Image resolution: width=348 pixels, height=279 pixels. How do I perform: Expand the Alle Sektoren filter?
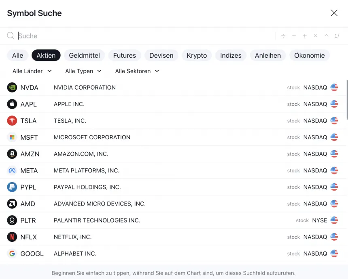tap(137, 71)
